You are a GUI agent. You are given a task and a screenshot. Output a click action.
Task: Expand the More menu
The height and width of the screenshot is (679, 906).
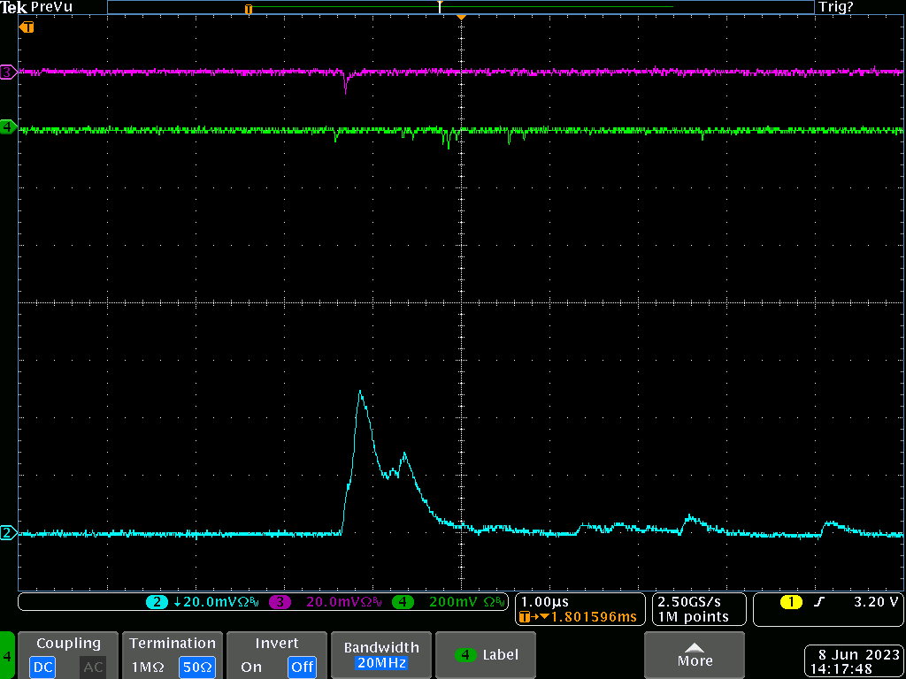[695, 655]
